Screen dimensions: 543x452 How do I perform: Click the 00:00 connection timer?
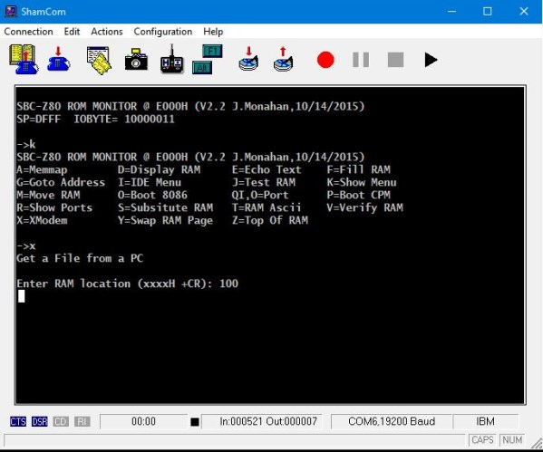tap(143, 421)
